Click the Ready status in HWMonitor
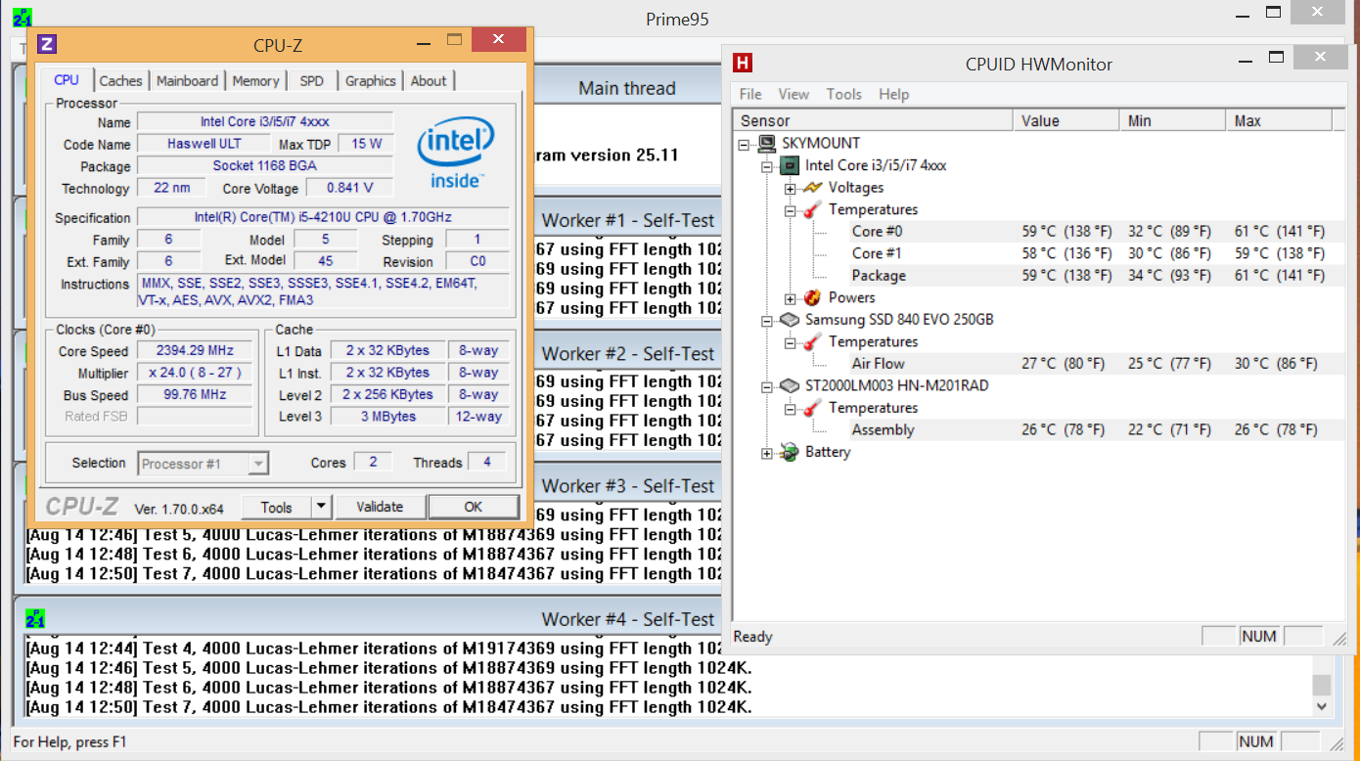 click(x=752, y=637)
